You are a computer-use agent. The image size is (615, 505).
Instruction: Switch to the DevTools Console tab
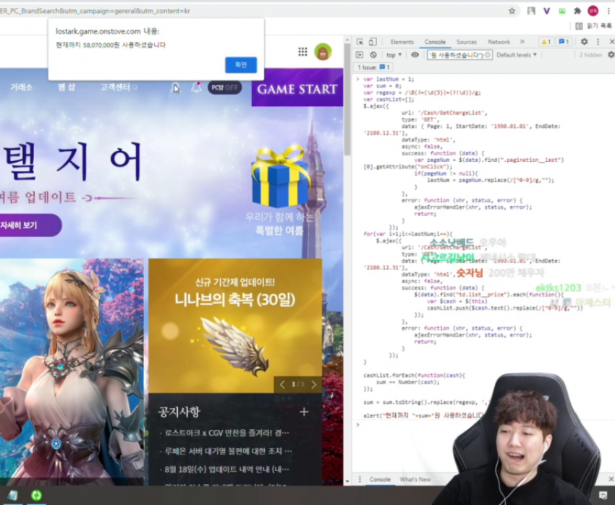click(x=435, y=42)
